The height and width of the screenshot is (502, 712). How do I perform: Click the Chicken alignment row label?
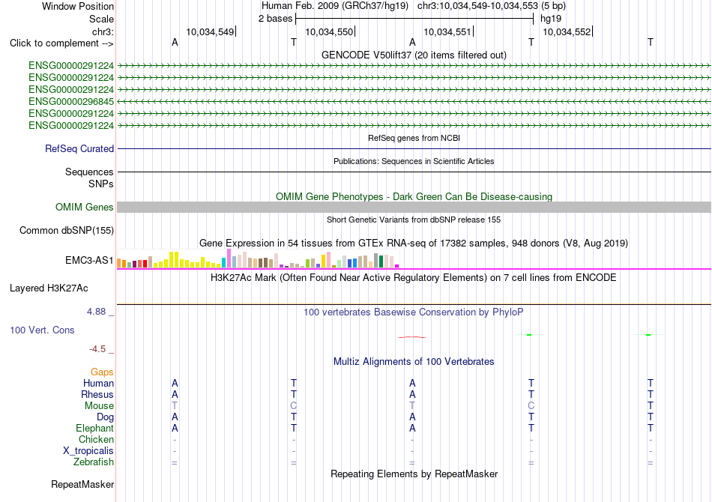click(96, 439)
